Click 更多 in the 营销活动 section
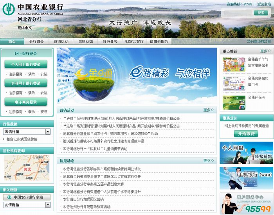Viewport: 274px width, 215px height. click(209, 110)
